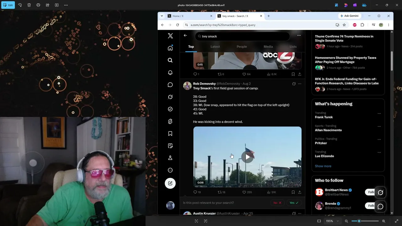Open more options for Frank Turek trend

(379, 113)
